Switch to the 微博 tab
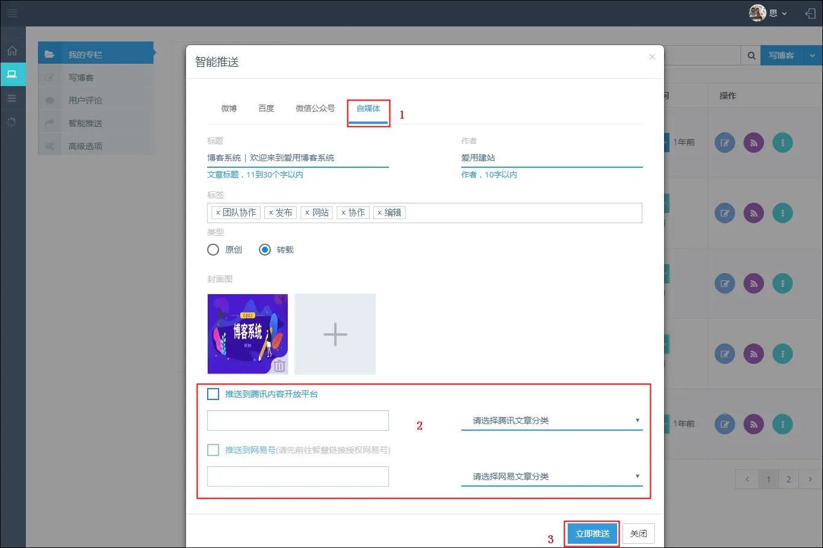823x548 pixels. (x=229, y=108)
